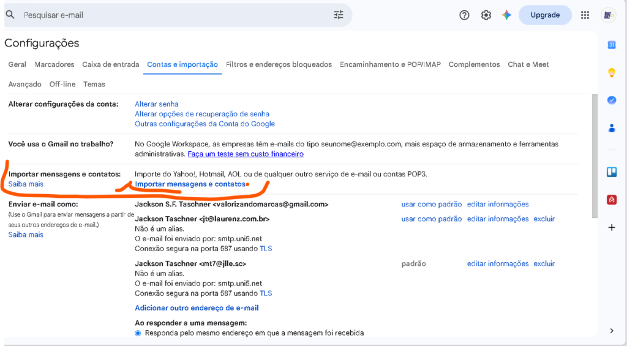Screen dimensions: 627x346
Task: Click Jackson Taschner <jt@laurenz.com.br> text
Action: tap(202, 219)
